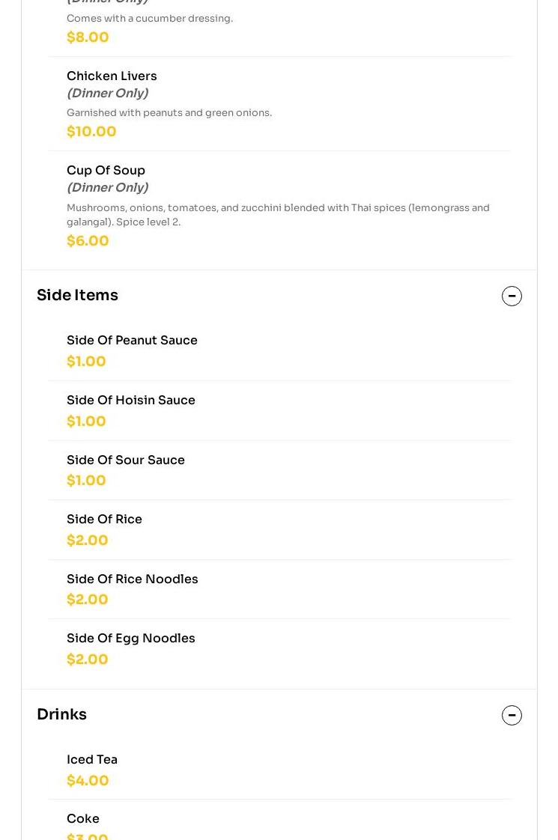
Task: Open the Chicken Livers menu item
Action: tap(112, 76)
